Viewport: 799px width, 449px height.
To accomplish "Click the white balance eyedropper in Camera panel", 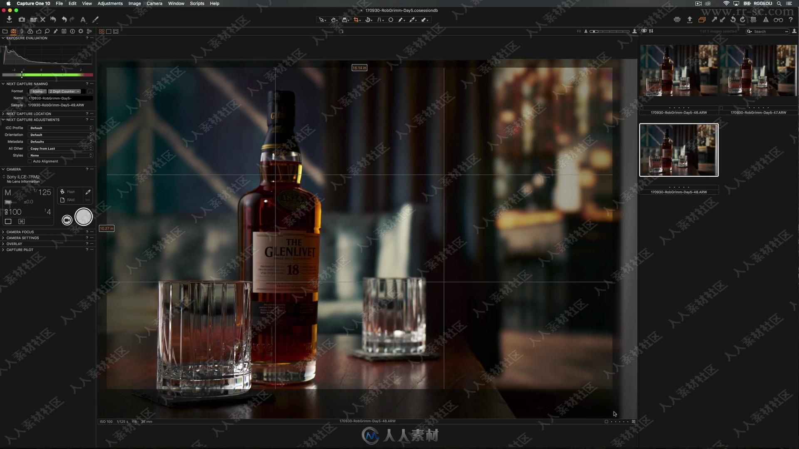I will [88, 192].
